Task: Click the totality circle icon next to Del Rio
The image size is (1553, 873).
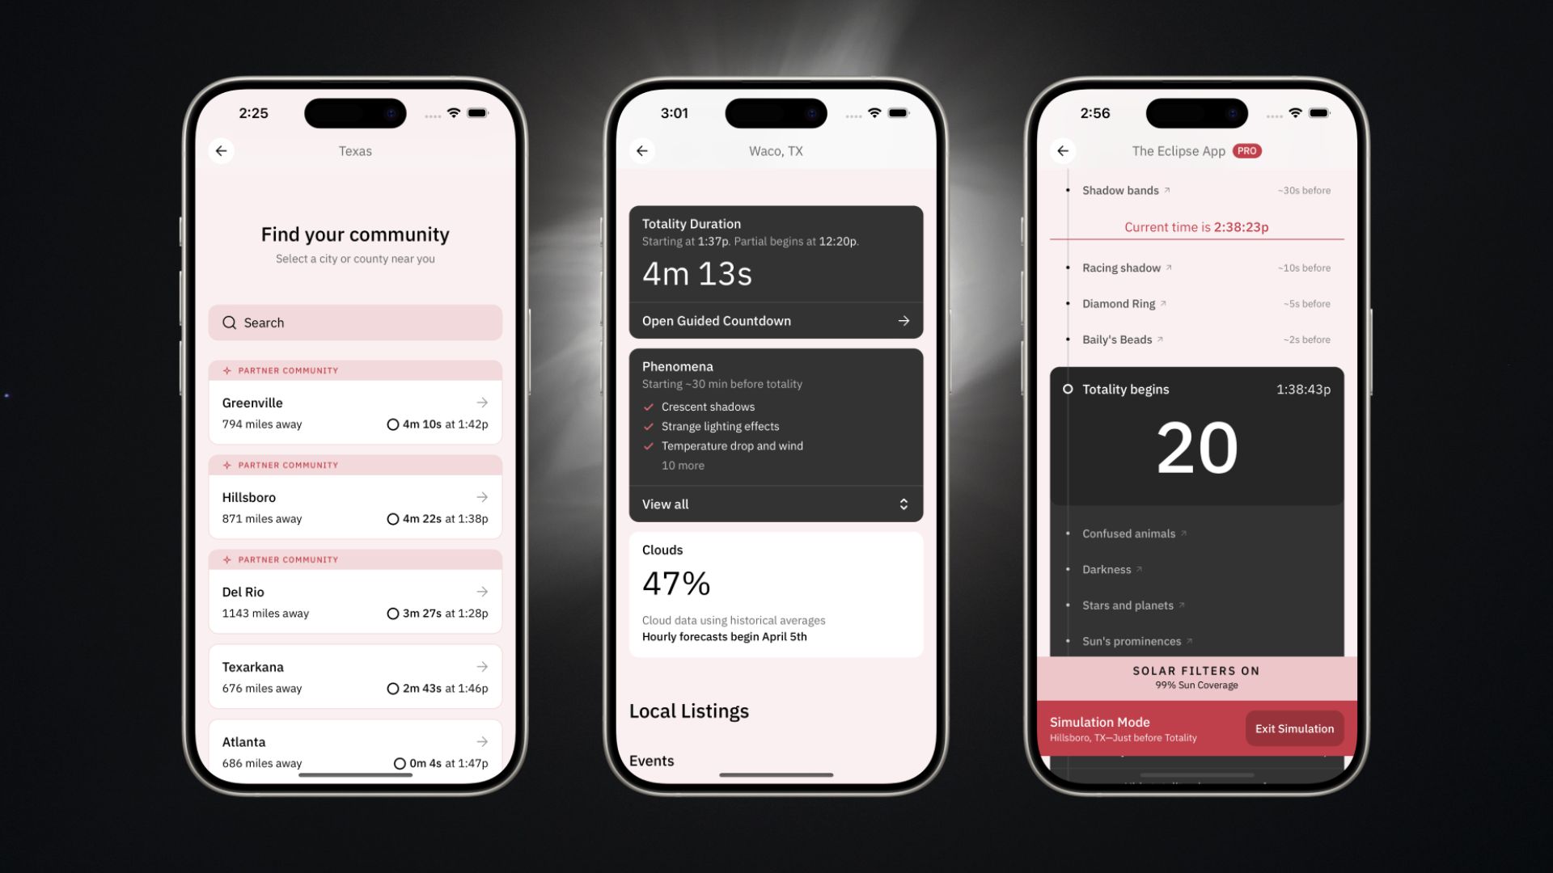Action: [x=392, y=613]
